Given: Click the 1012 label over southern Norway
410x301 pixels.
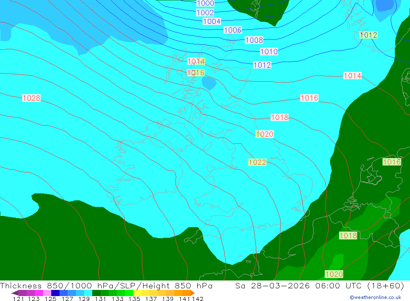Looking at the screenshot, I should point(369,35).
